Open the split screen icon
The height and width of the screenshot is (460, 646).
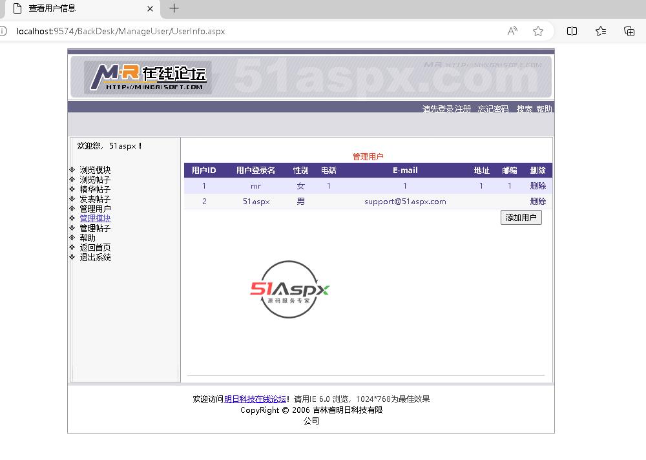pos(572,31)
